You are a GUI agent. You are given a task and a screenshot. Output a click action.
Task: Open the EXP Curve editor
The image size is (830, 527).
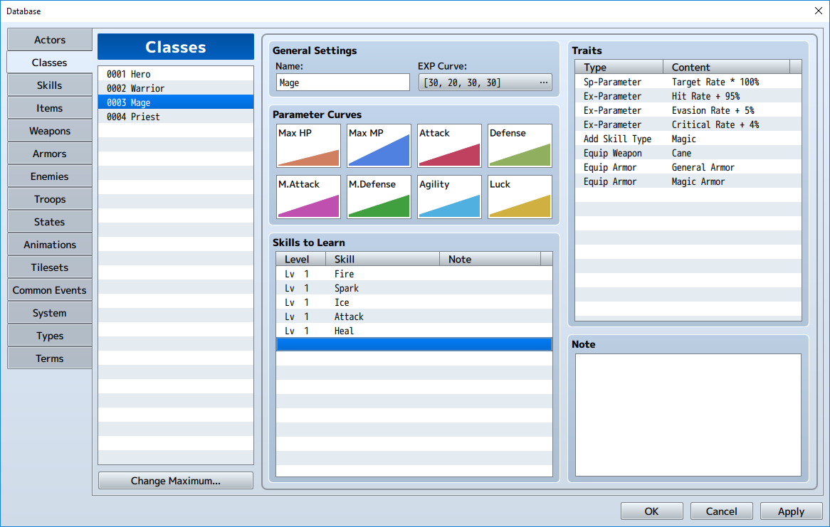485,82
